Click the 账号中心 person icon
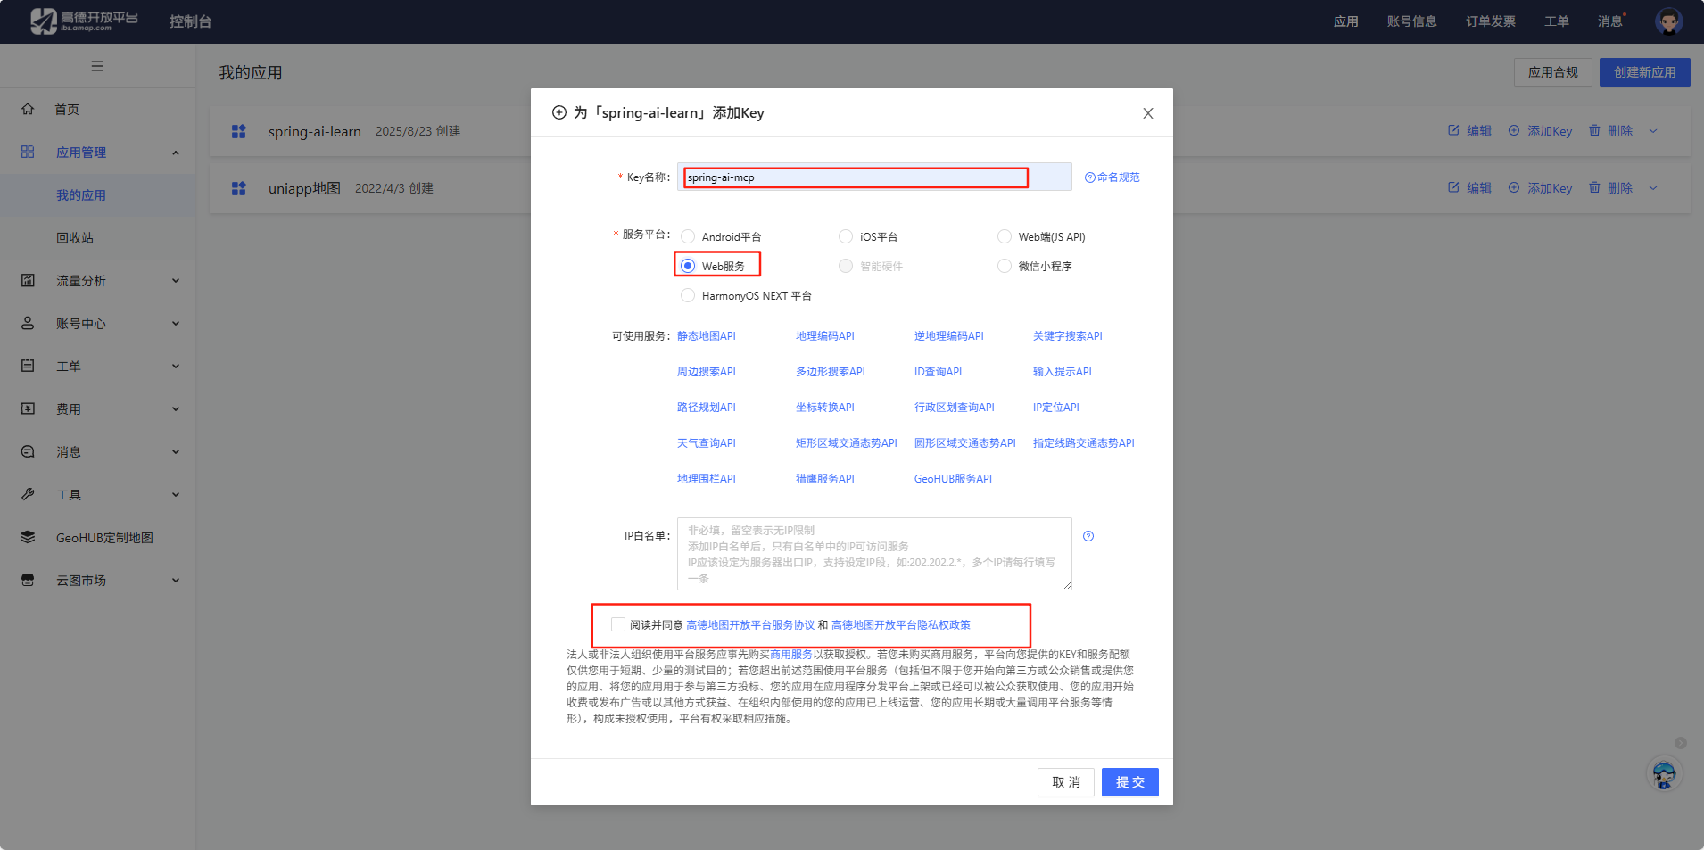The width and height of the screenshot is (1704, 850). click(28, 323)
